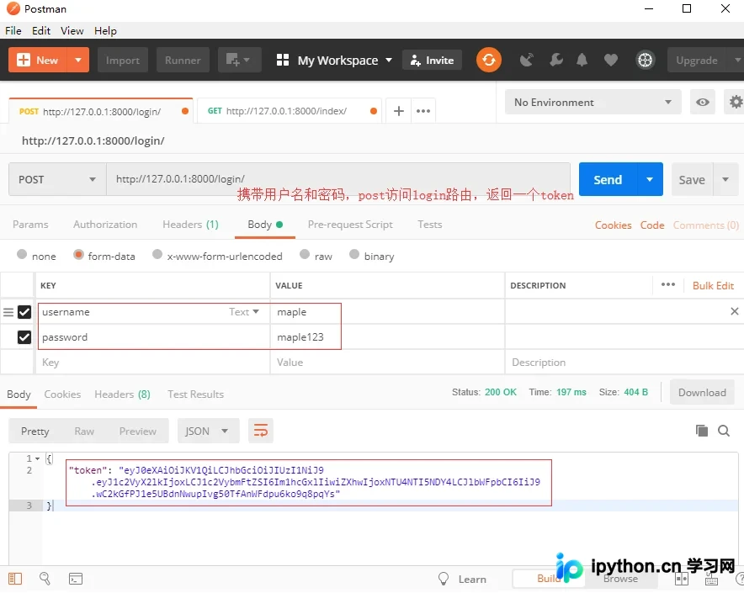Open the Params tab
Screen dimensions: 744x593
pyautogui.click(x=30, y=225)
